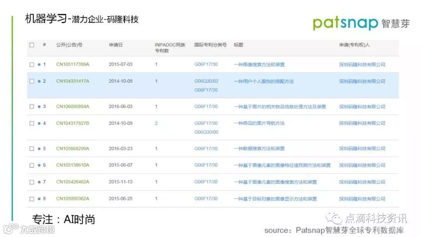Open patent number CN105095362A
This screenshot has width=421, height=237.
(x=73, y=199)
